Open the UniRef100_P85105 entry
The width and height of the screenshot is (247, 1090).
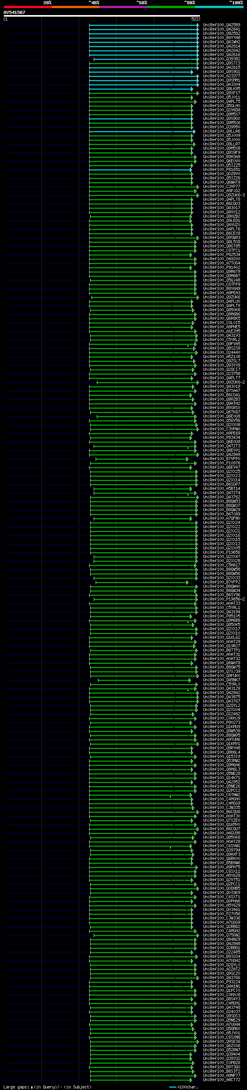coord(221,616)
